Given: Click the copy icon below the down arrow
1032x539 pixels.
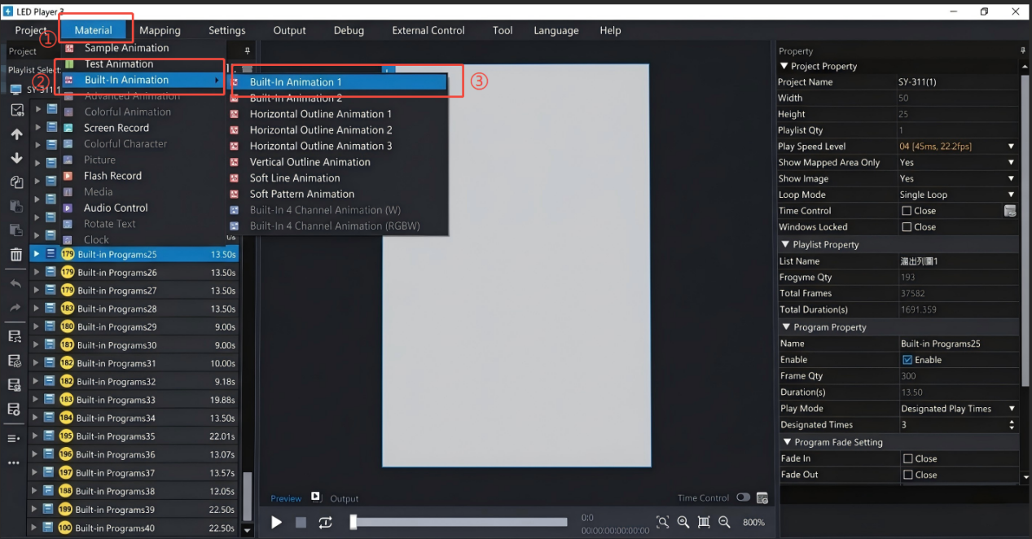Looking at the screenshot, I should (15, 182).
